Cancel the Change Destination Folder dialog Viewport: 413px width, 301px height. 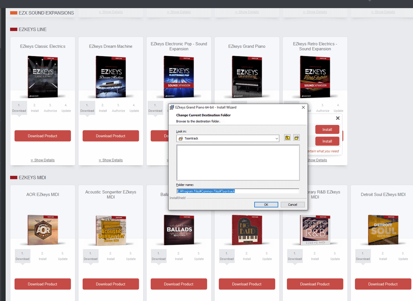[x=293, y=204]
